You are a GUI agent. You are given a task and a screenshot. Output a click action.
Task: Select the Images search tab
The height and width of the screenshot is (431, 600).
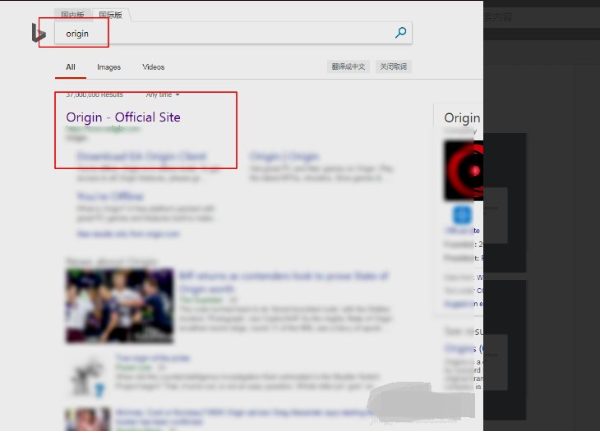pyautogui.click(x=108, y=67)
